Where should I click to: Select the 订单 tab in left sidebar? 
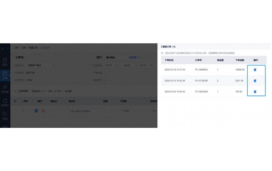tap(5, 75)
